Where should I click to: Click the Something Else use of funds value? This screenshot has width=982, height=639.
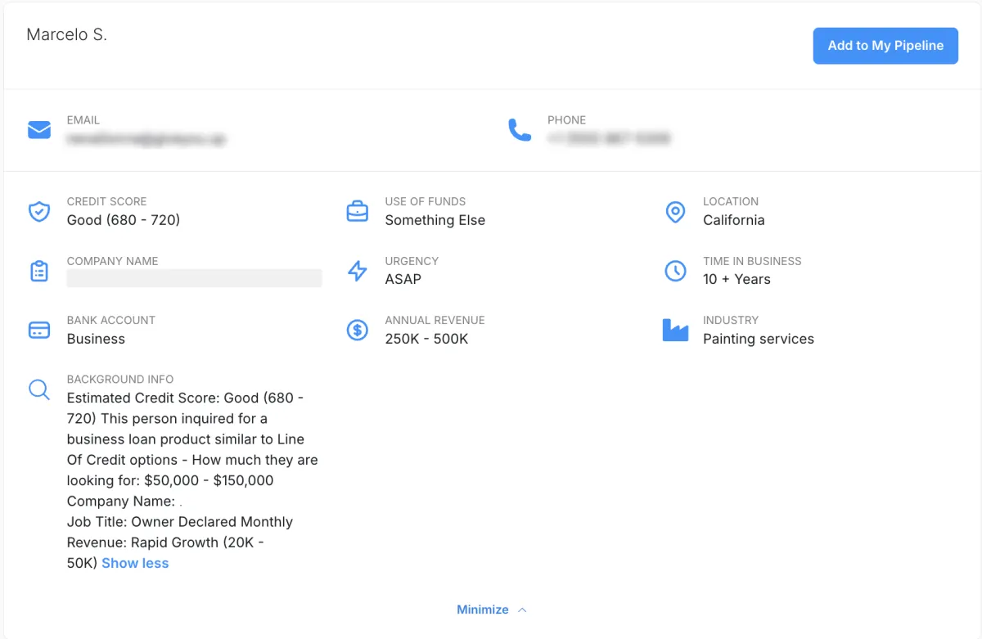[x=435, y=220]
